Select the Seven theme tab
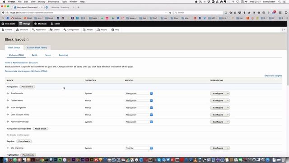 pos(48,55)
